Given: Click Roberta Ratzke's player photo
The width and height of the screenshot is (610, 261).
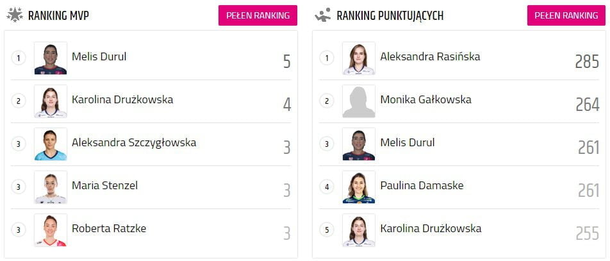Looking at the screenshot, I should [x=51, y=230].
